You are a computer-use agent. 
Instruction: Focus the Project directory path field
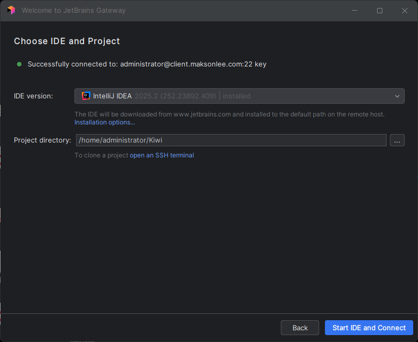[231, 140]
